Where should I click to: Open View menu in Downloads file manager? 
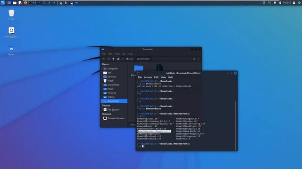(117, 54)
